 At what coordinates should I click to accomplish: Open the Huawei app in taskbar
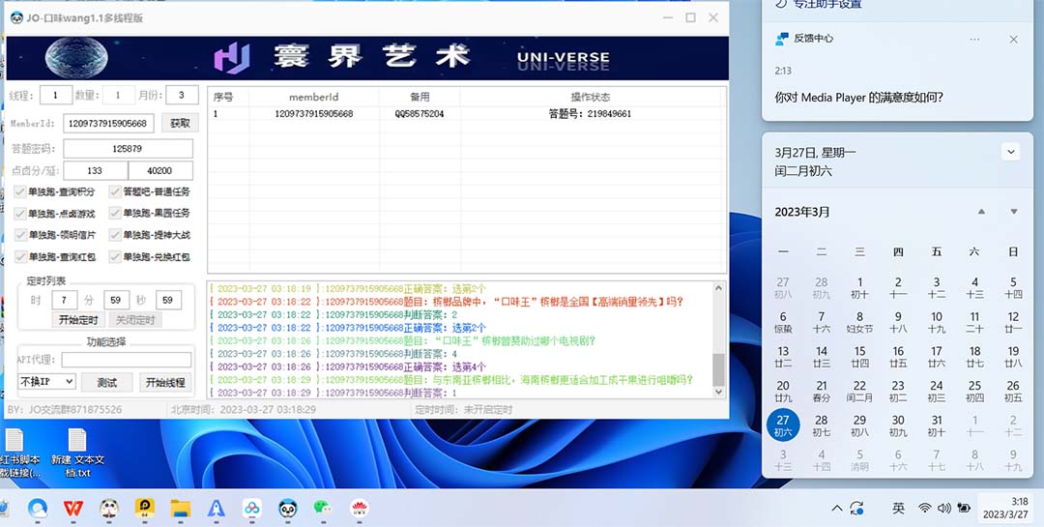(359, 508)
